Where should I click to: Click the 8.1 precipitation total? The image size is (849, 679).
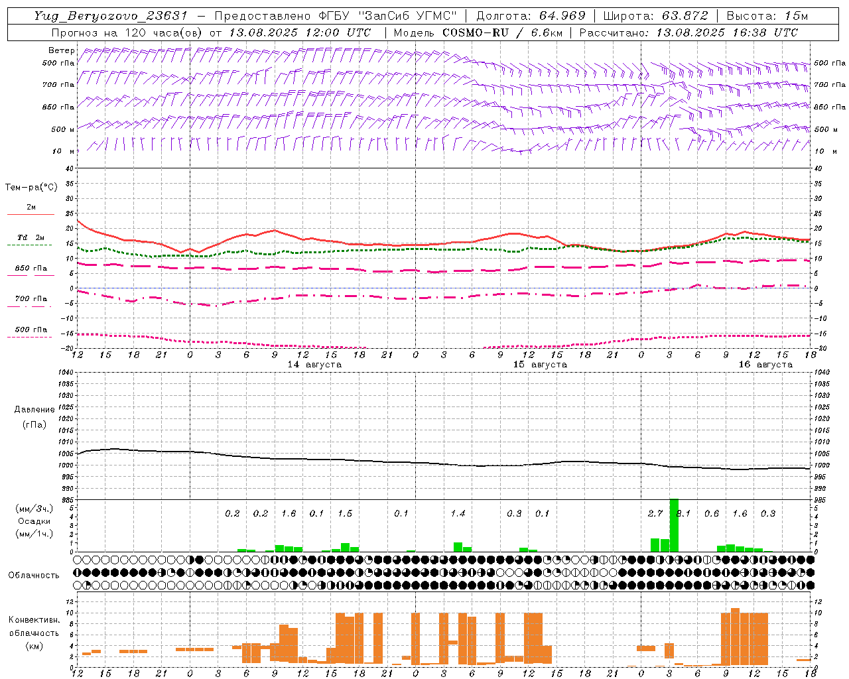click(684, 513)
